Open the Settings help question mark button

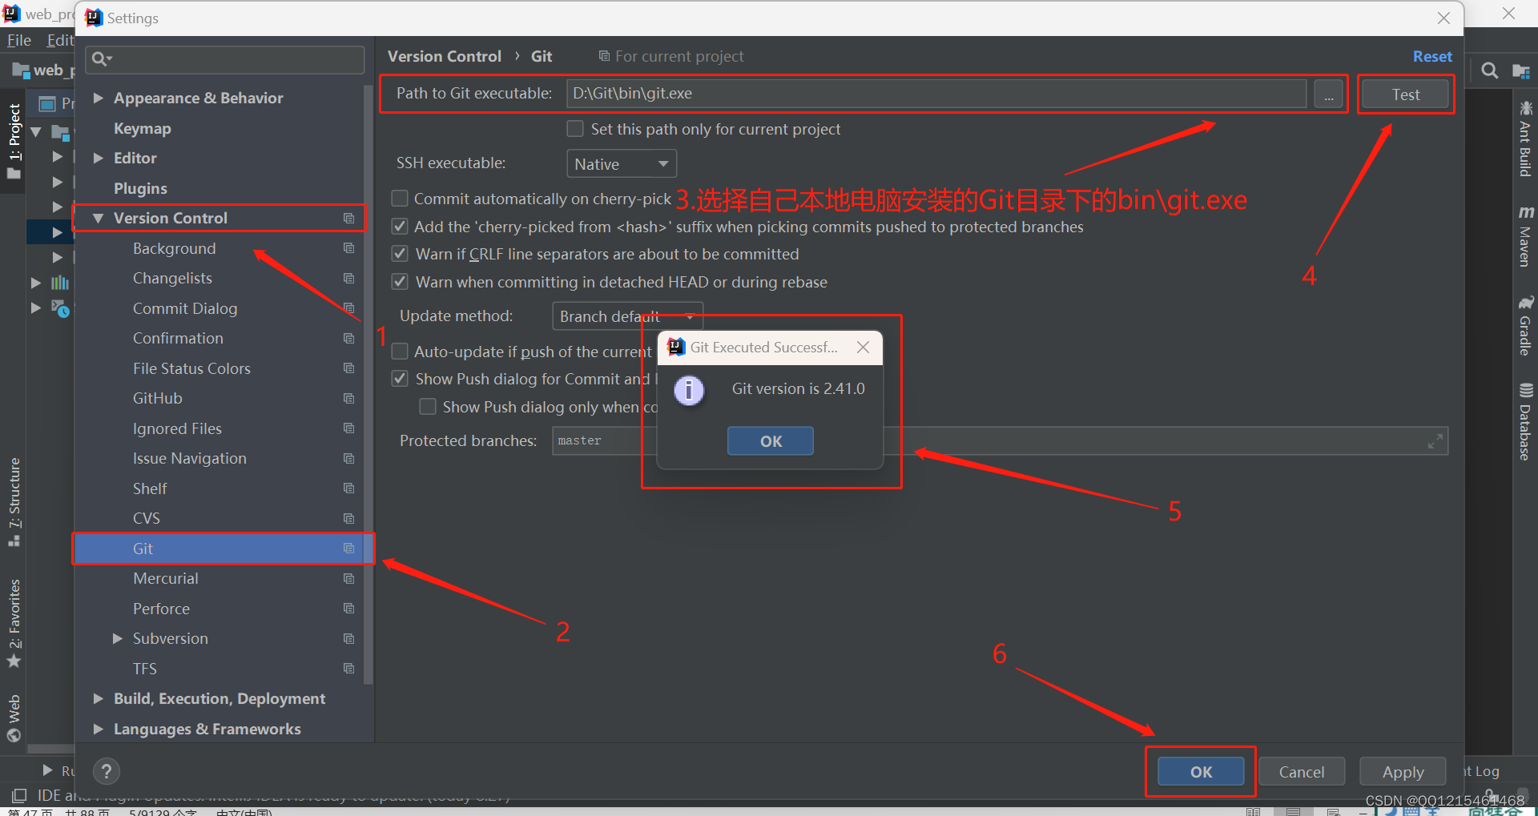[107, 771]
